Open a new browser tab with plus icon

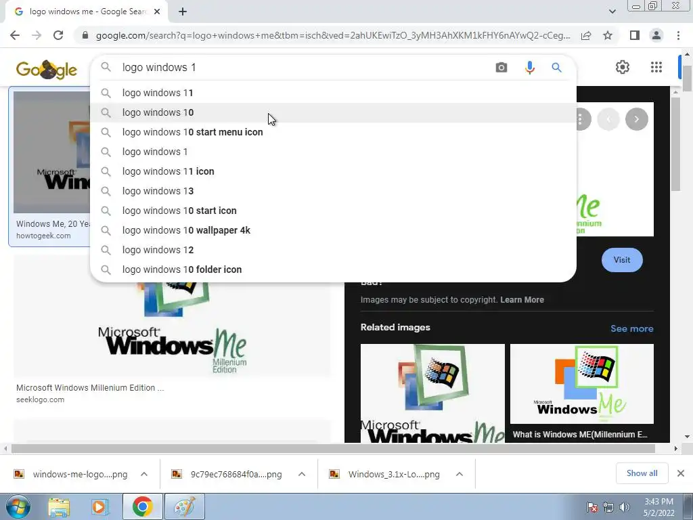pos(183,12)
